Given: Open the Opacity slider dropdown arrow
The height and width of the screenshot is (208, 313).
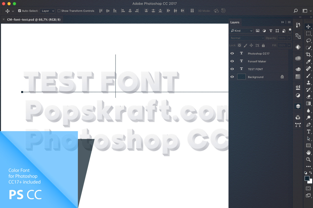Looking at the screenshot, I should (289, 38).
